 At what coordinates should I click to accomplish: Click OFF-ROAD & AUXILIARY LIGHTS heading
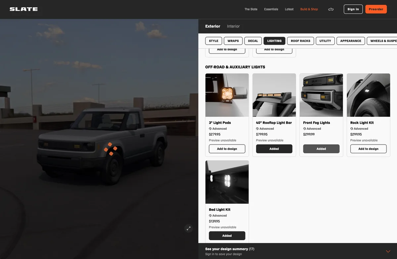point(235,67)
